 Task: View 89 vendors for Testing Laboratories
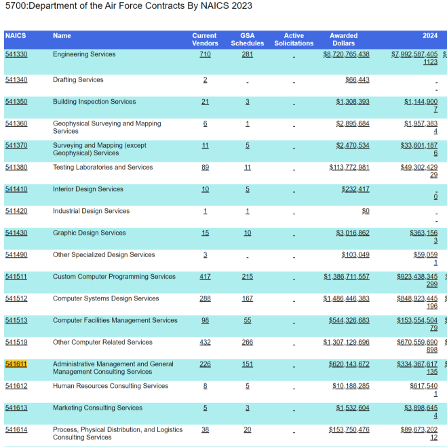point(205,168)
